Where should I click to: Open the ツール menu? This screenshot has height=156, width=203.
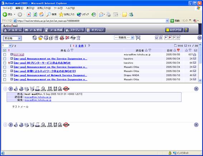(x=58, y=8)
